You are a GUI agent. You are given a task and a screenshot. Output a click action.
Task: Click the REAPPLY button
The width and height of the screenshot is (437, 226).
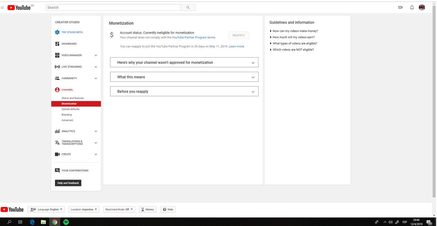(x=239, y=35)
